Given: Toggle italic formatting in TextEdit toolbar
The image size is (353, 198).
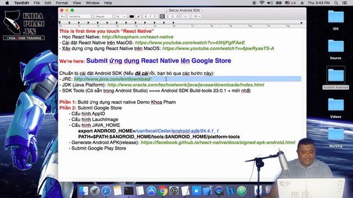Looking at the screenshot, I should click(x=151, y=16).
